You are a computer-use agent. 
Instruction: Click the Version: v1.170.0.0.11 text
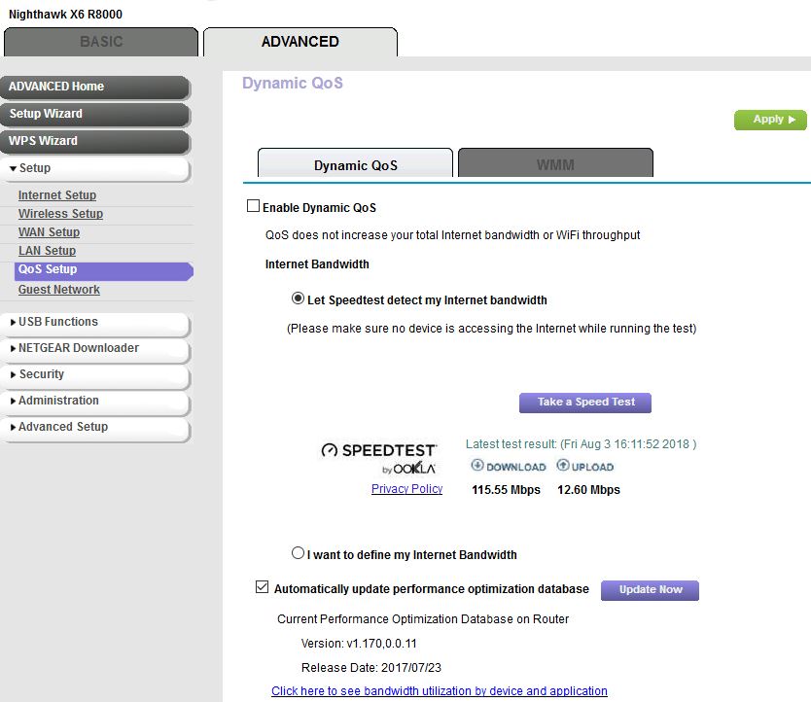pyautogui.click(x=359, y=644)
